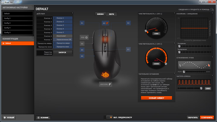Click B3 scroll wheel color swatch
217x122 pixels.
tap(107, 23)
